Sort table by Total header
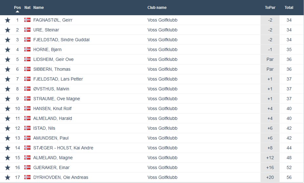 289,7
